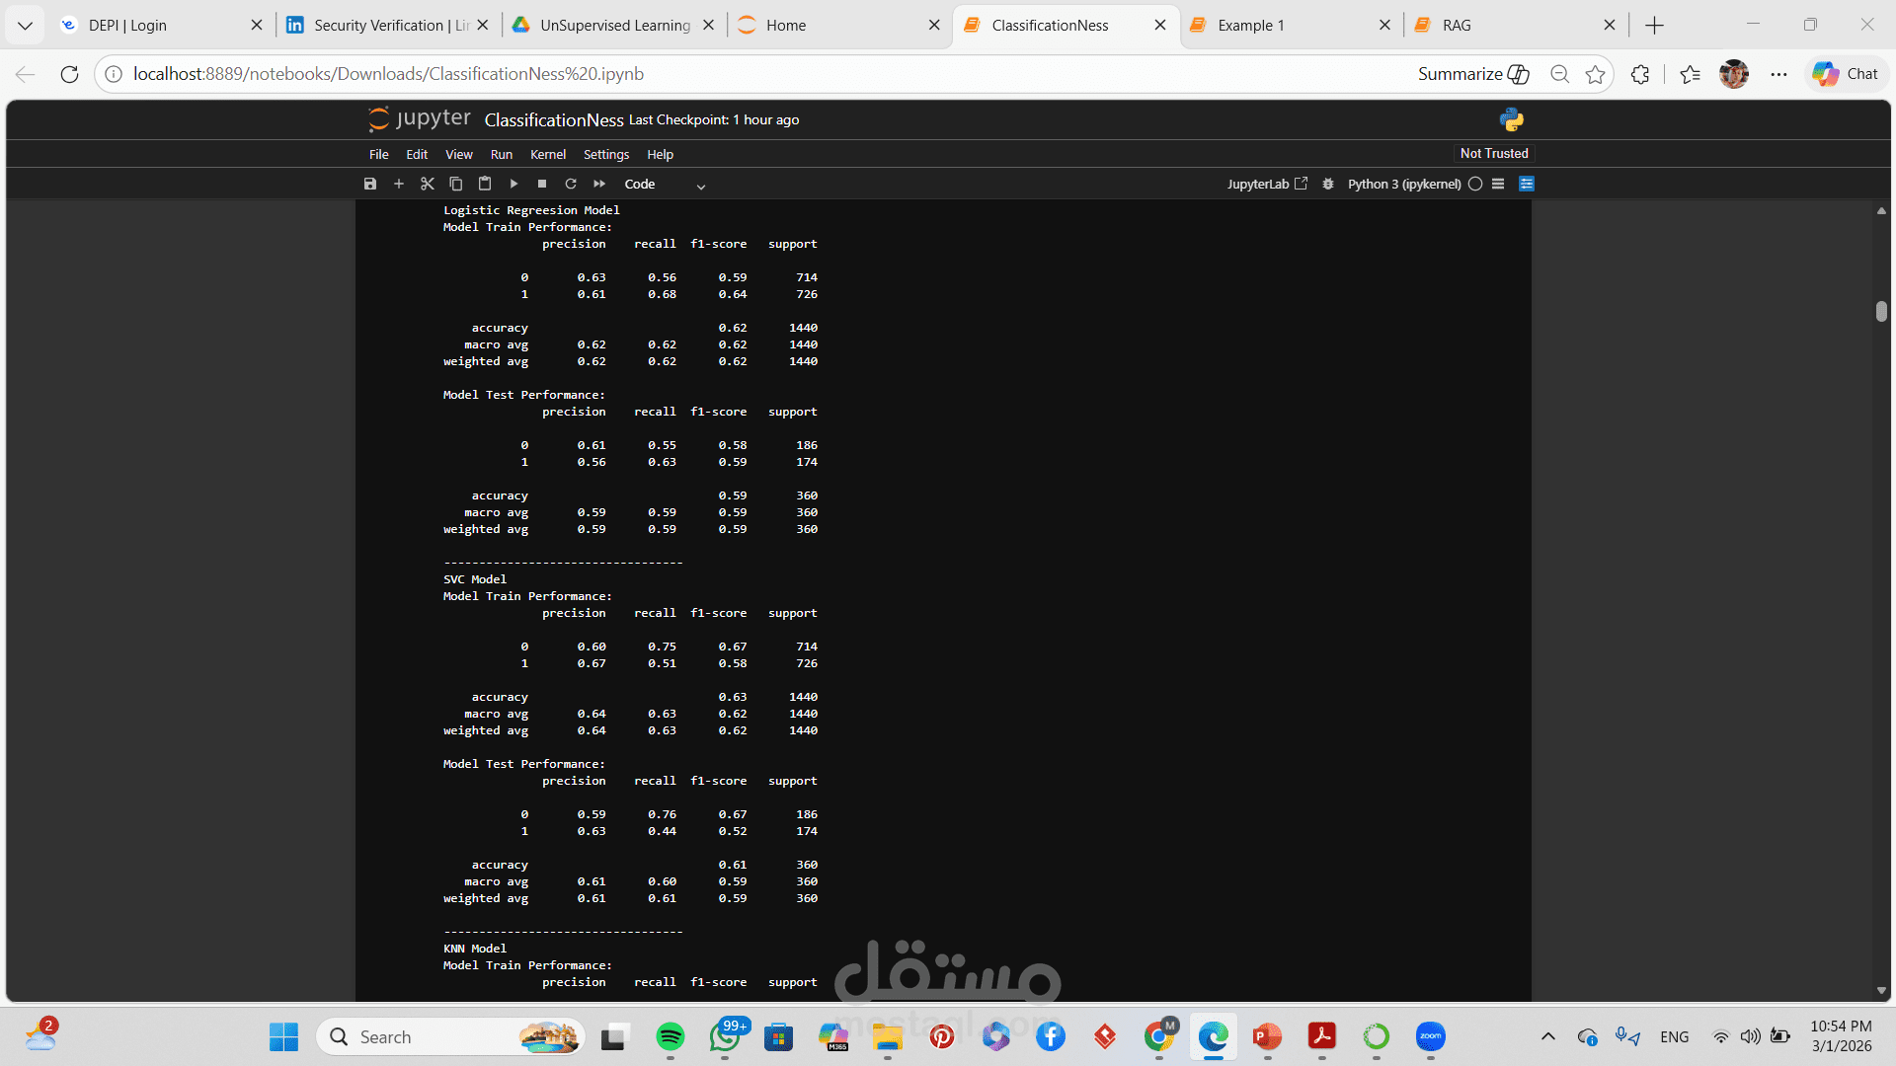The height and width of the screenshot is (1066, 1896).
Task: Enable the debugger bug icon
Action: (1328, 184)
